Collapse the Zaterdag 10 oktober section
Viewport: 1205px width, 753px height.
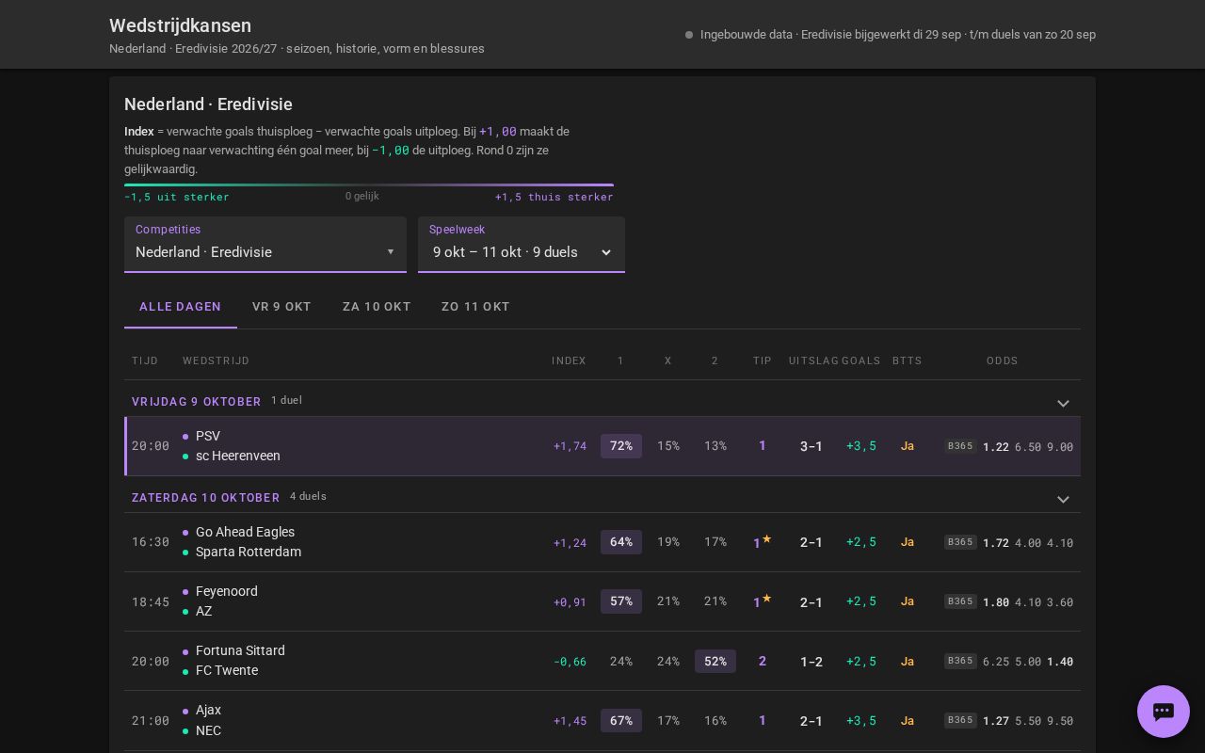coord(1063,499)
